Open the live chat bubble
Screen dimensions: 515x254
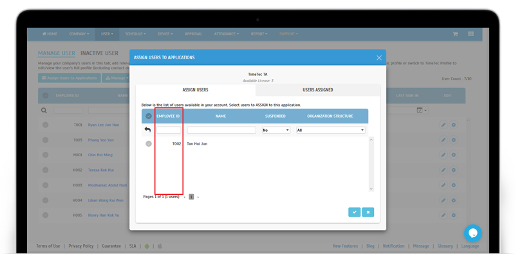click(x=473, y=233)
